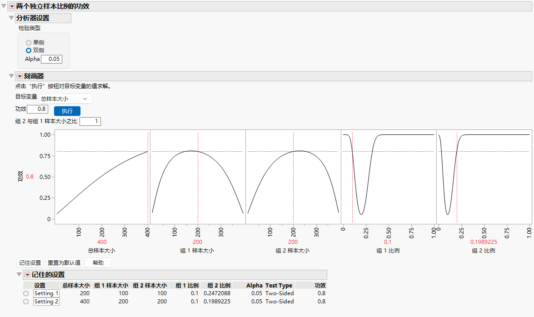
Task: Collapse the 记住的设置 section
Action: [19, 274]
